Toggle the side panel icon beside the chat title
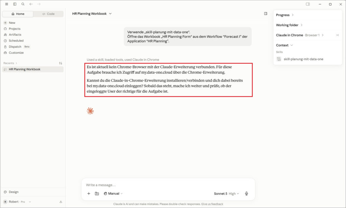346x208 pixels. click(x=266, y=13)
